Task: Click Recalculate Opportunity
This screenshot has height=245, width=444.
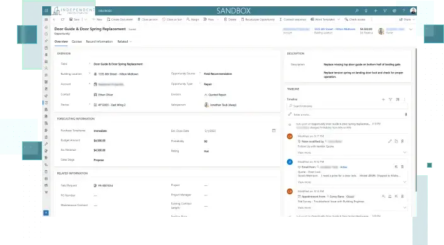Action: pyautogui.click(x=258, y=19)
